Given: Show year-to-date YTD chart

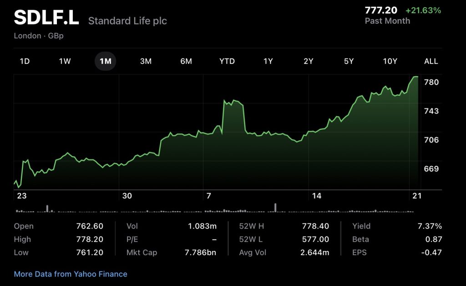Looking at the screenshot, I should tap(227, 61).
